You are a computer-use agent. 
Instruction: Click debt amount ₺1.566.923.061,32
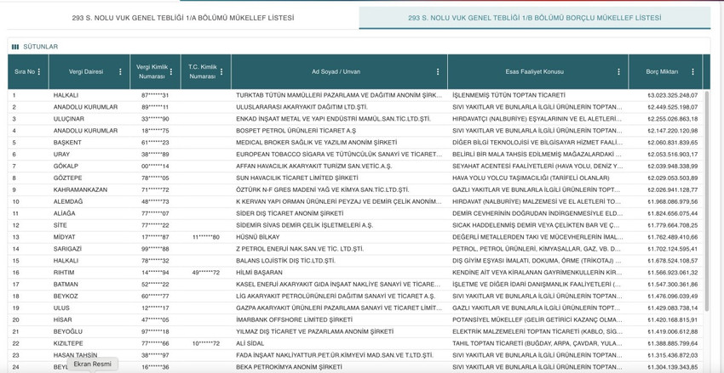click(x=673, y=273)
